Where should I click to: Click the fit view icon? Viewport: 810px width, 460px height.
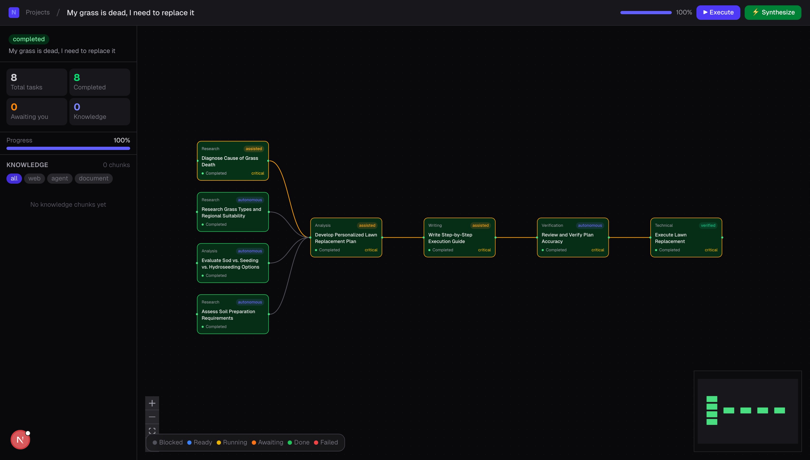coord(152,430)
